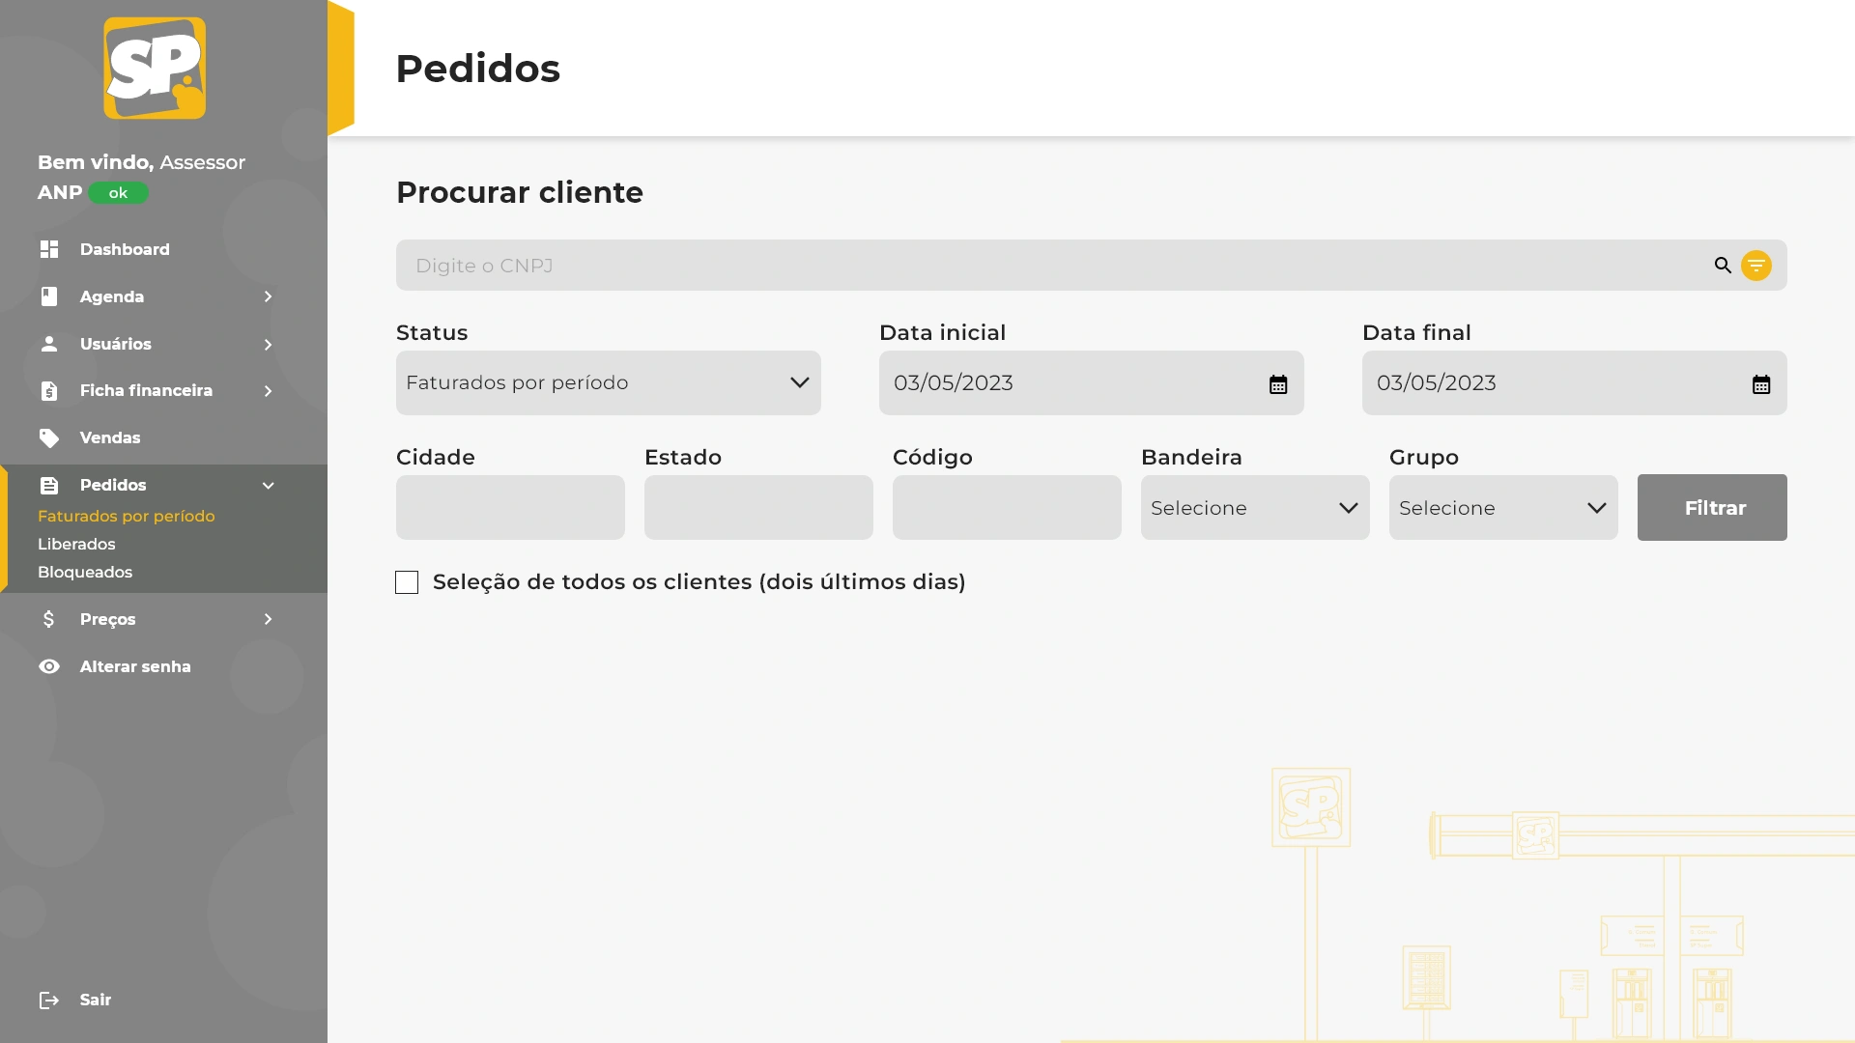Open the Bandeira Selecione dropdown
Viewport: 1855px width, 1043px height.
coord(1254,508)
